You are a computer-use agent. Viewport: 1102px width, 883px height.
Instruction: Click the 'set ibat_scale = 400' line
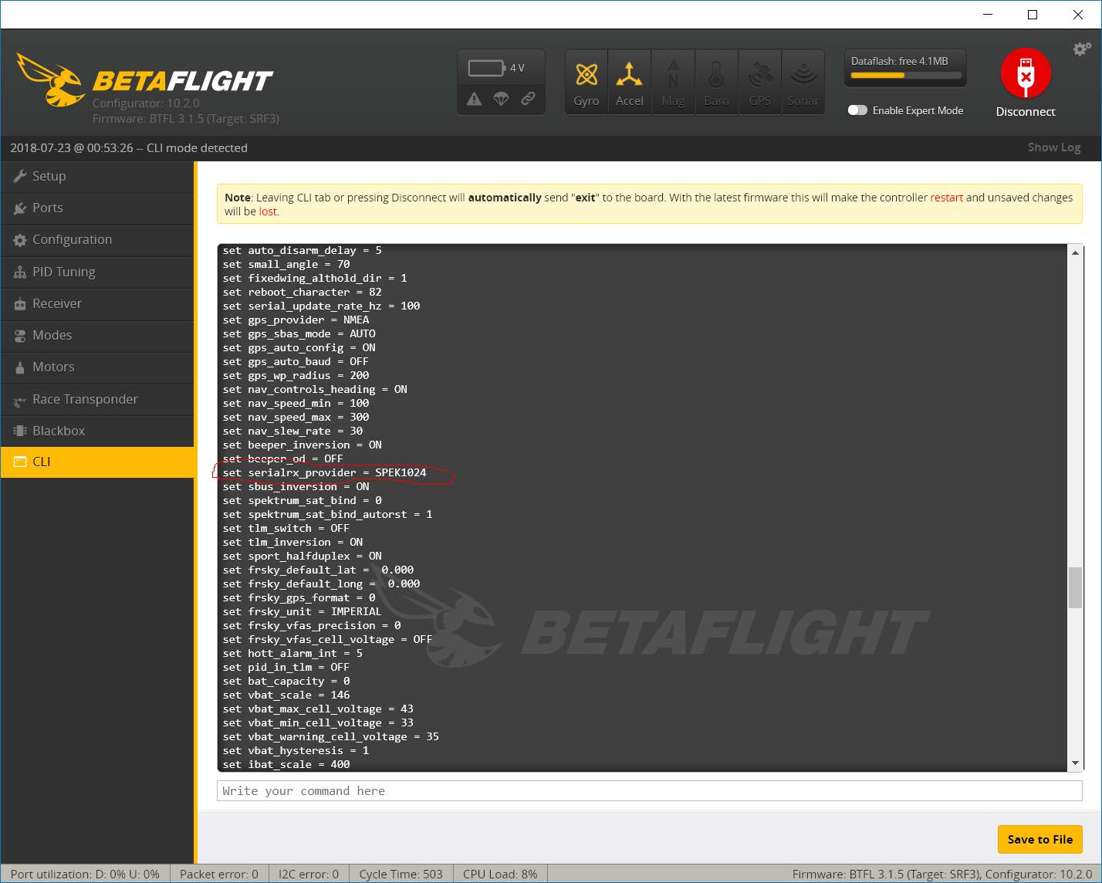coord(286,764)
